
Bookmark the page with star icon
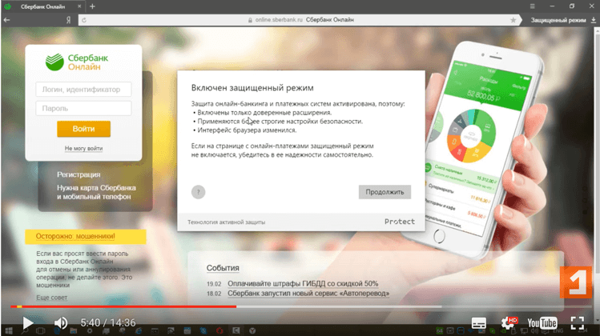[x=513, y=20]
